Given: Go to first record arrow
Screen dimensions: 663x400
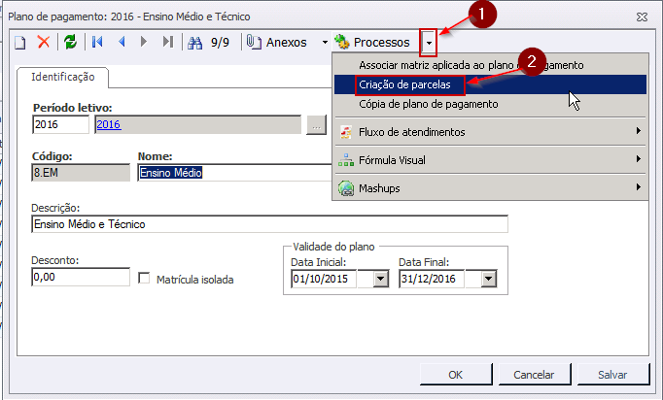Looking at the screenshot, I should 97,42.
